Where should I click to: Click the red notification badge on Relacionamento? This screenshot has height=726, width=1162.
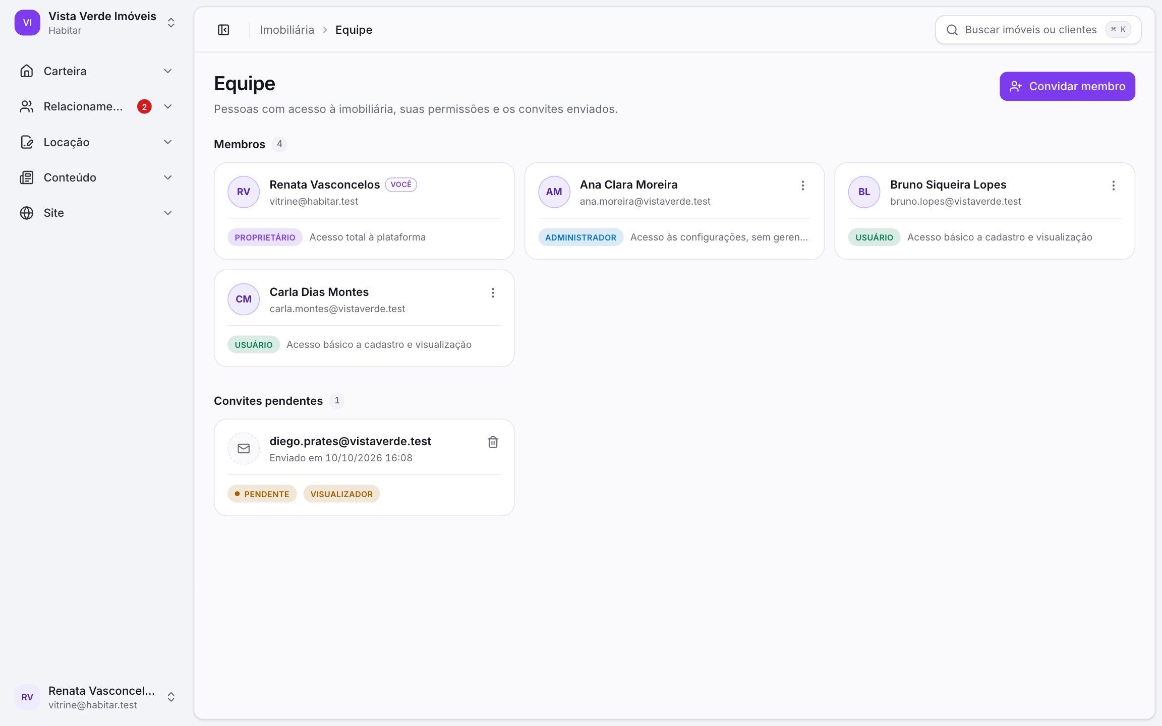(144, 106)
